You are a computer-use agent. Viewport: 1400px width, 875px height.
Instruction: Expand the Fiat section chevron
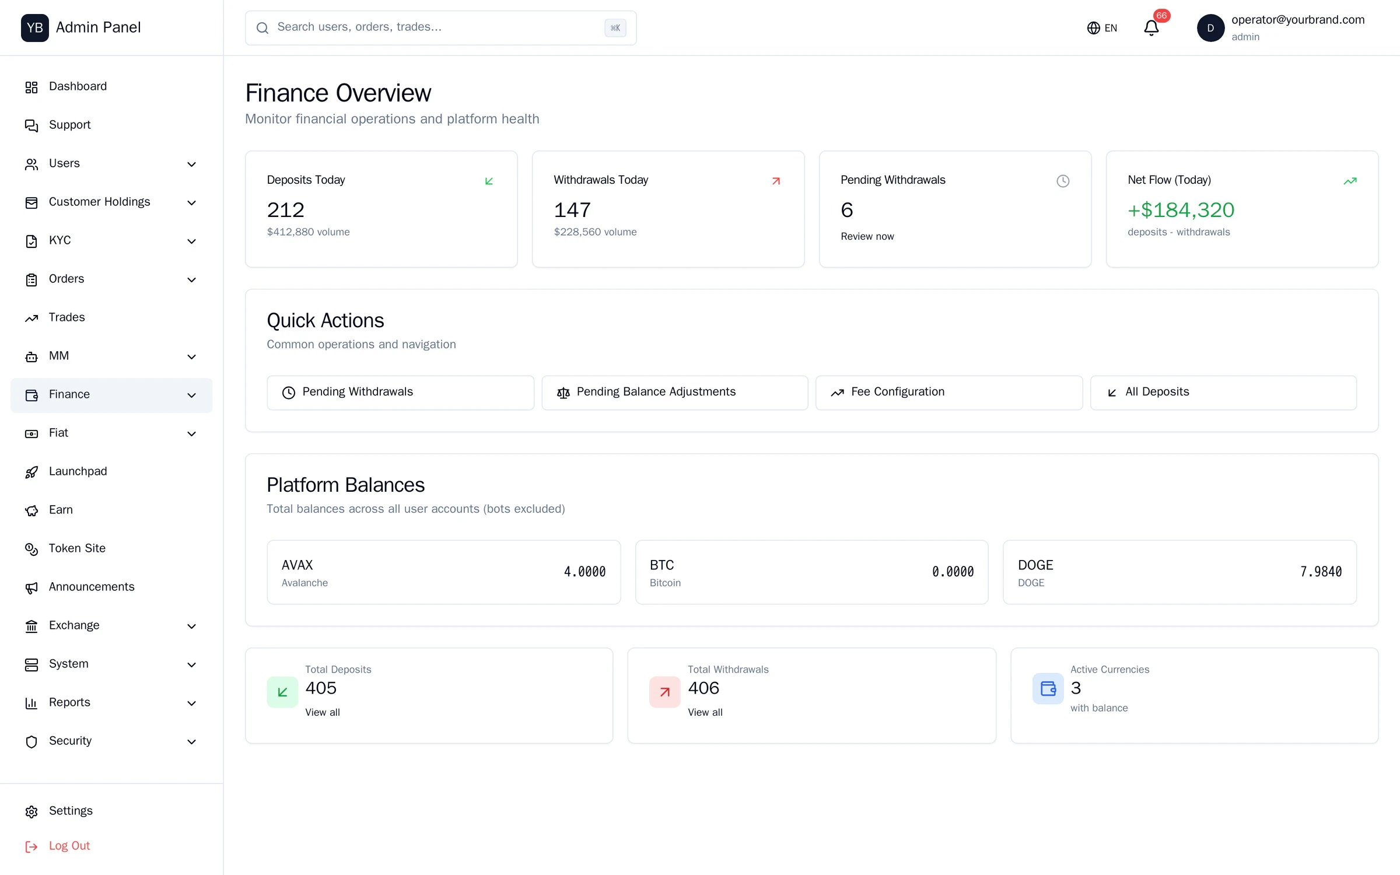pos(191,433)
